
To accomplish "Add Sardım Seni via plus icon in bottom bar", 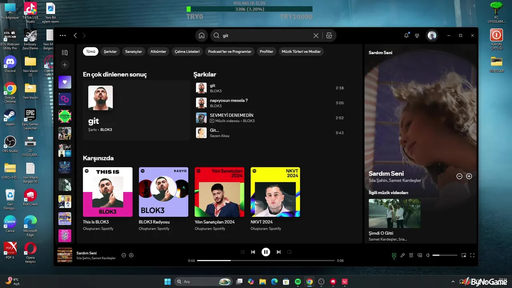I will click(131, 255).
